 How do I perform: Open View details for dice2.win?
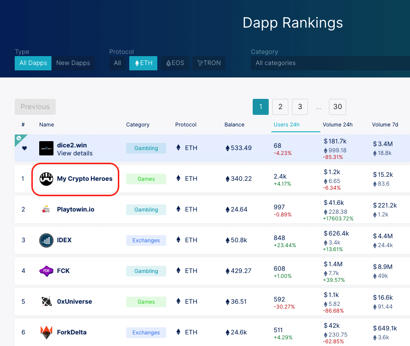[x=75, y=153]
